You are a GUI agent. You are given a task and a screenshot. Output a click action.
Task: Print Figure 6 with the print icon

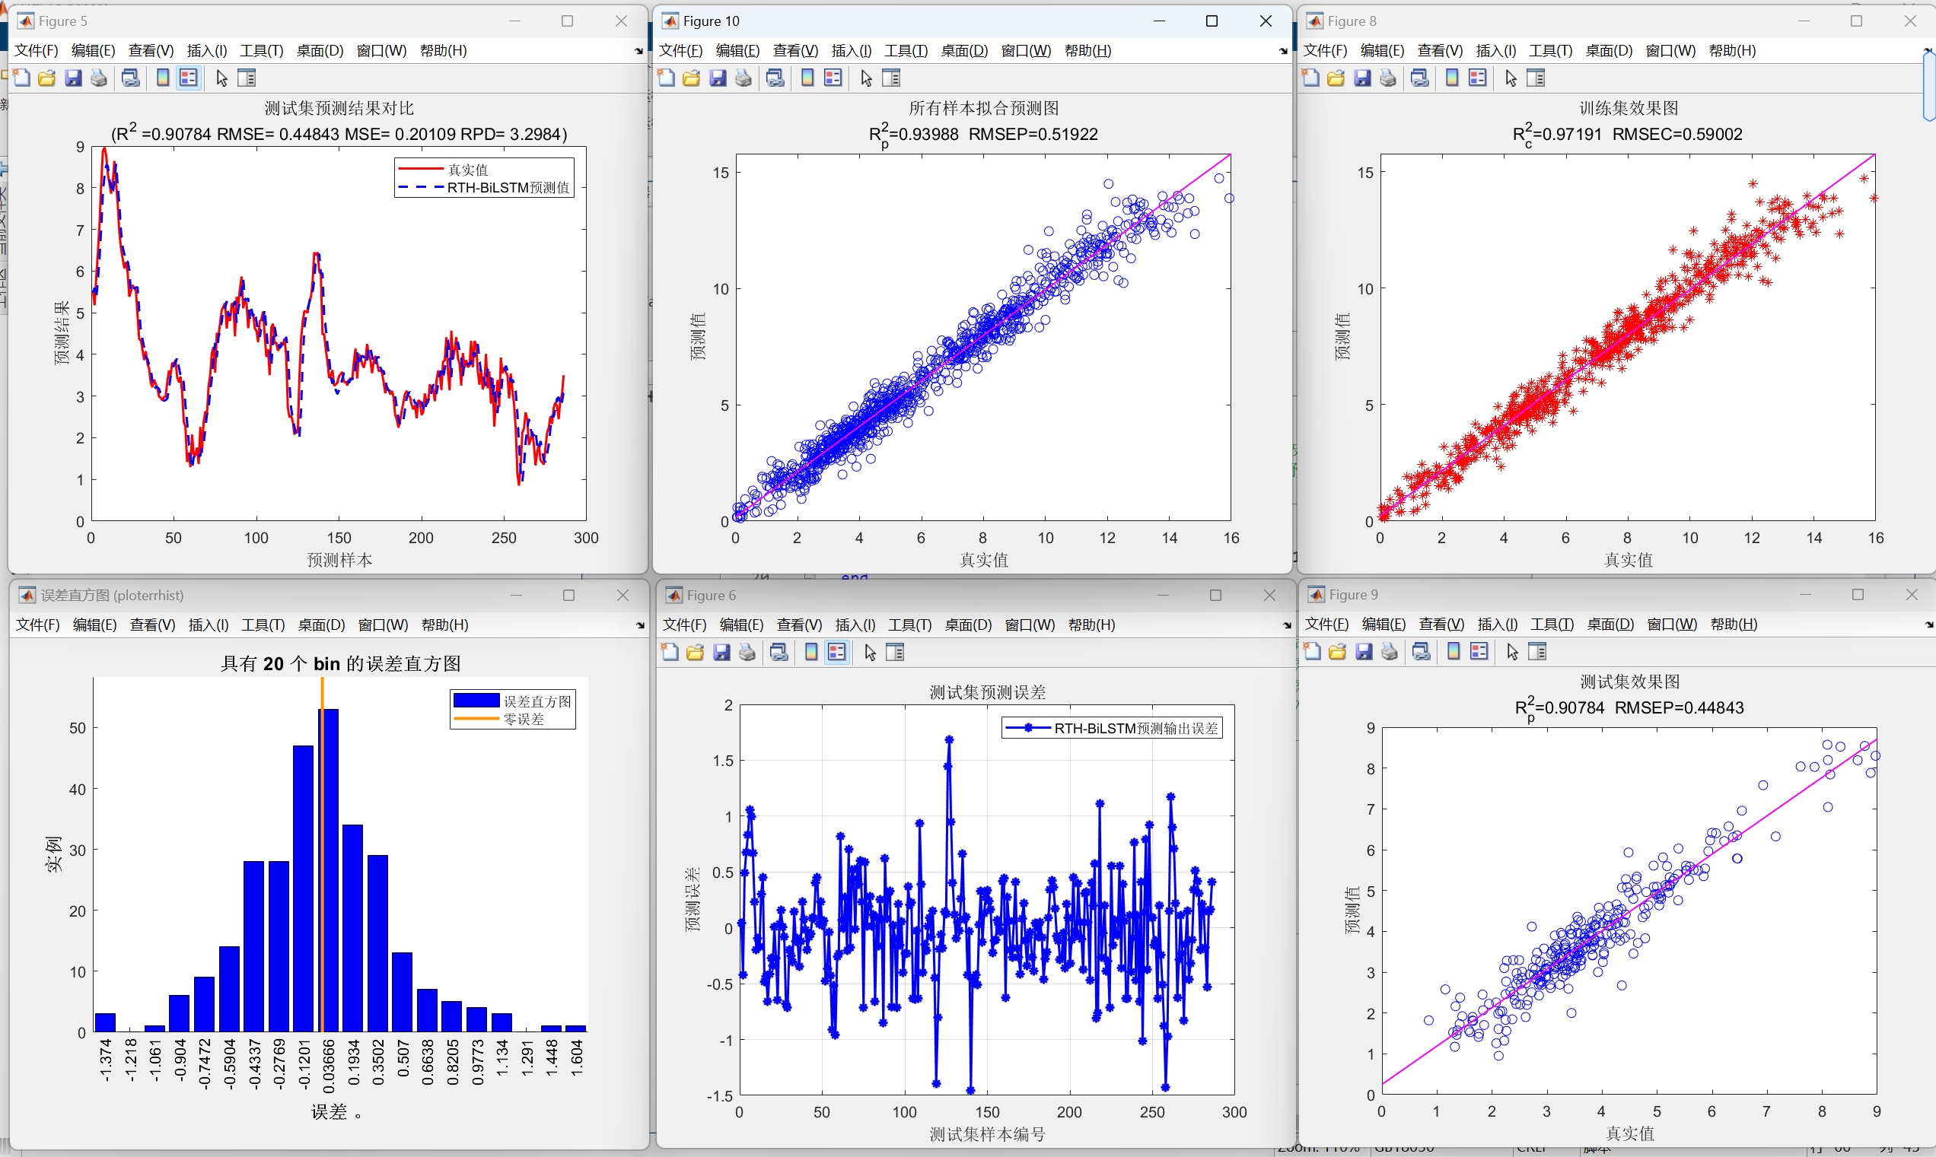[x=747, y=652]
